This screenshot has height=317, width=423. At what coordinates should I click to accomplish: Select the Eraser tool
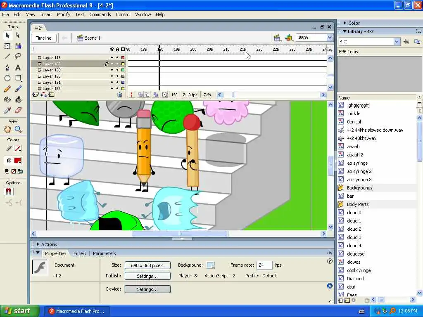pyautogui.click(x=18, y=110)
